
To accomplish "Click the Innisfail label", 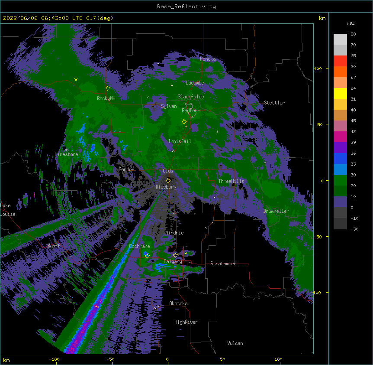I will point(180,141).
